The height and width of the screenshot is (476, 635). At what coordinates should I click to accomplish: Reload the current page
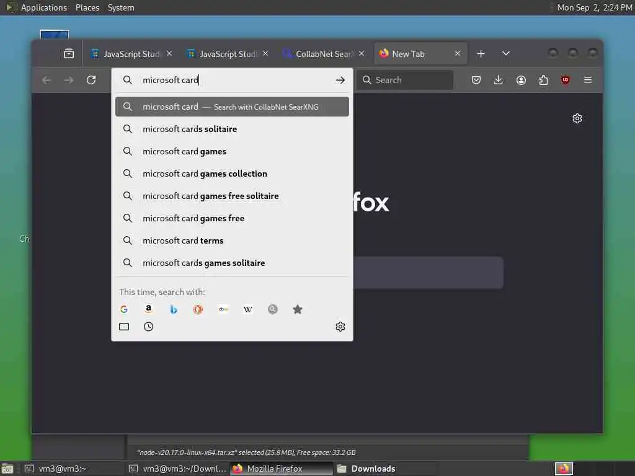[91, 80]
